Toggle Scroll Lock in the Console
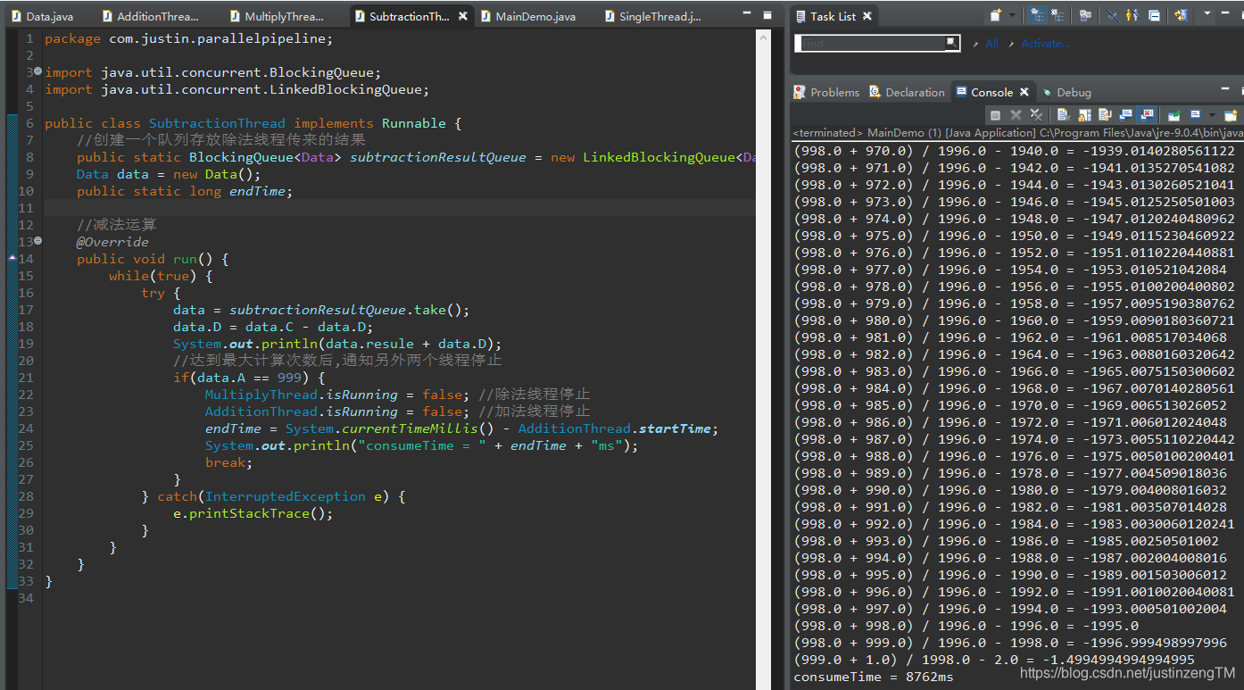The width and height of the screenshot is (1244, 690). 1084,115
